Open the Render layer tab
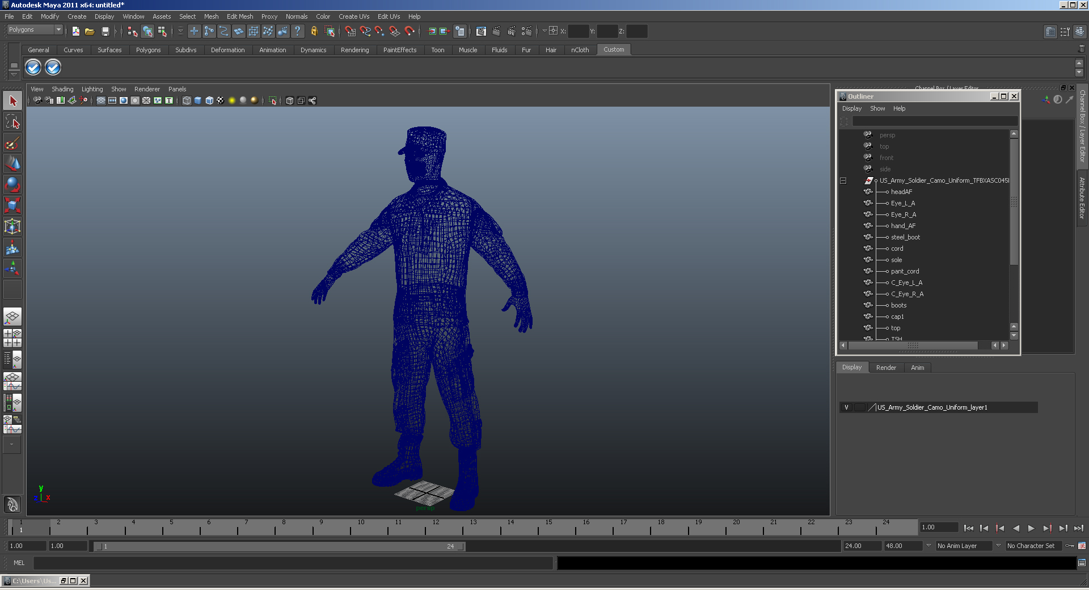The image size is (1089, 590). pos(886,368)
